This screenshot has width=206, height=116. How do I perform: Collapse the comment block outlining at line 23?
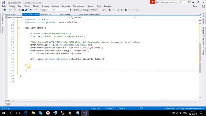(x=19, y=34)
